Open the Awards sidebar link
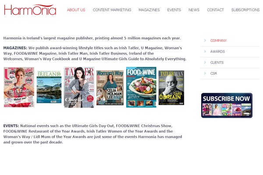Image resolution: width=263 pixels, height=175 pixels. [217, 52]
